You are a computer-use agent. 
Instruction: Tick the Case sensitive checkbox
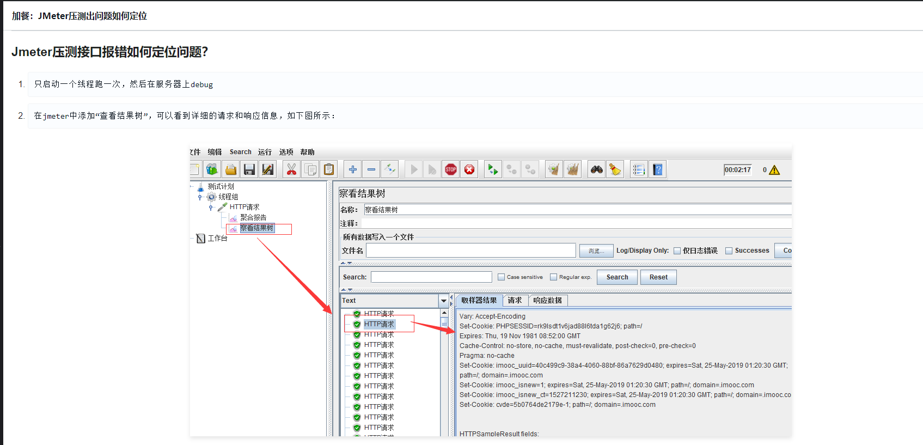pos(502,277)
